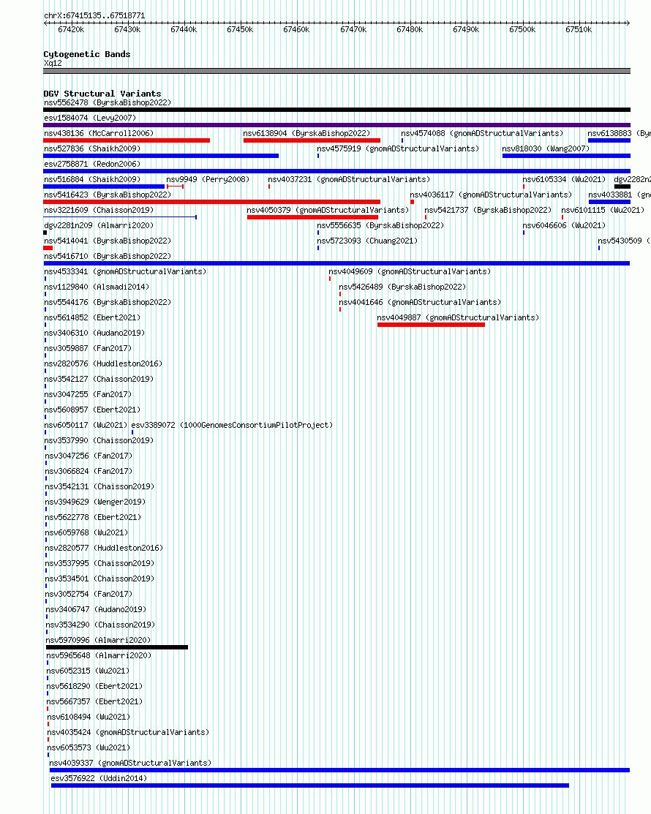Screen dimensions: 651x814
Task: Click the esv1584074 (Levy2007) label
Action: click(90, 118)
